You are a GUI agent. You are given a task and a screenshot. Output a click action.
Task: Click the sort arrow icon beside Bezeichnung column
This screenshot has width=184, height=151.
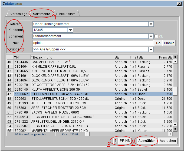click(x=32, y=57)
